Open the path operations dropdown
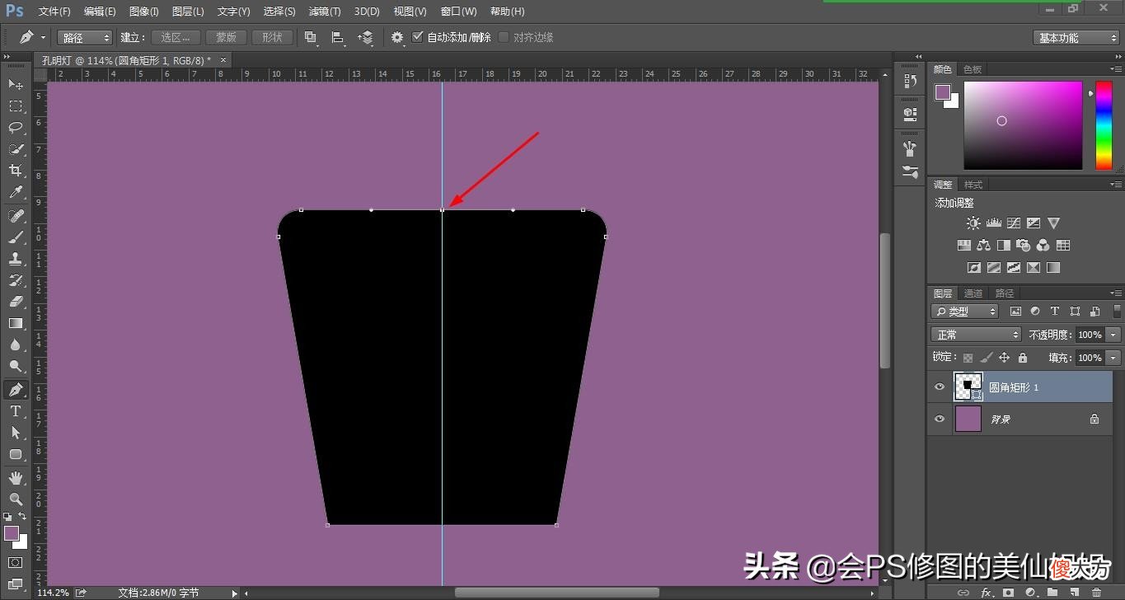This screenshot has height=600, width=1125. tap(311, 38)
